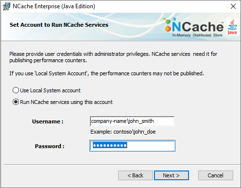This screenshot has width=241, height=188.
Task: Select Run NCache services using this account
Action: [x=63, y=102]
